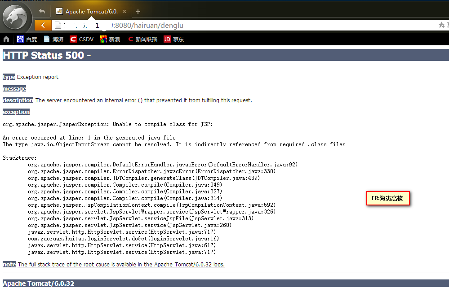449x292 pixels.
Task: Click Compiler.java:349 stack line
Action: [125, 185]
